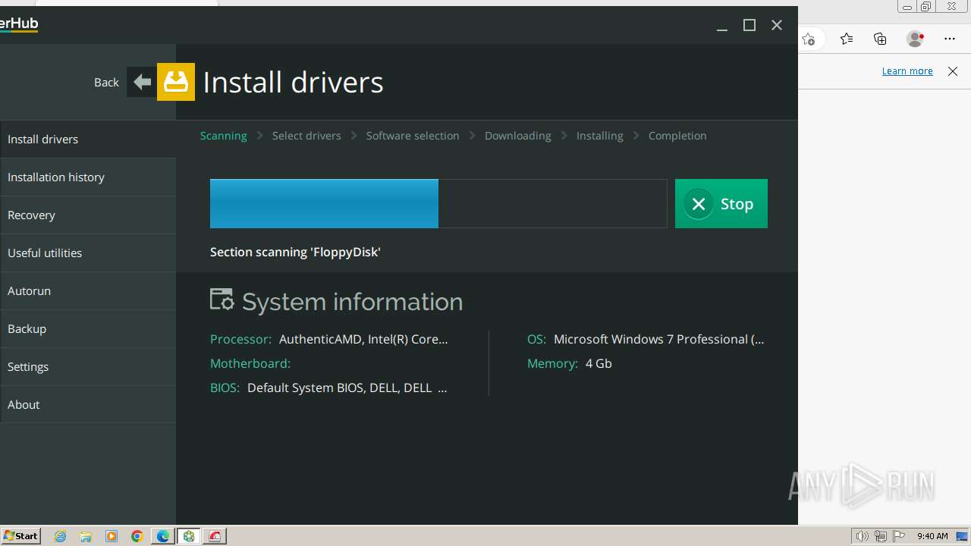Click the red taskbar application icon

coord(215,536)
